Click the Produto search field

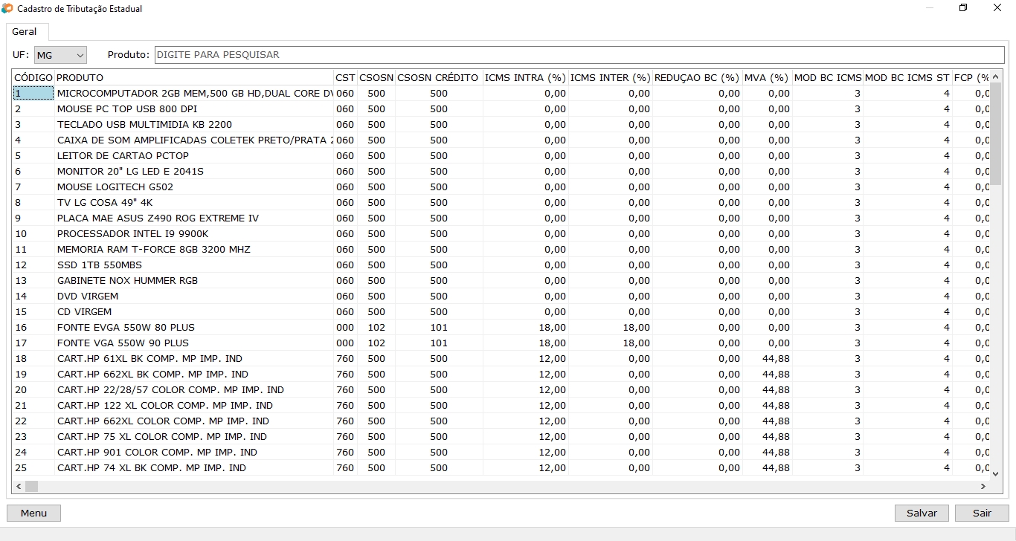(579, 55)
